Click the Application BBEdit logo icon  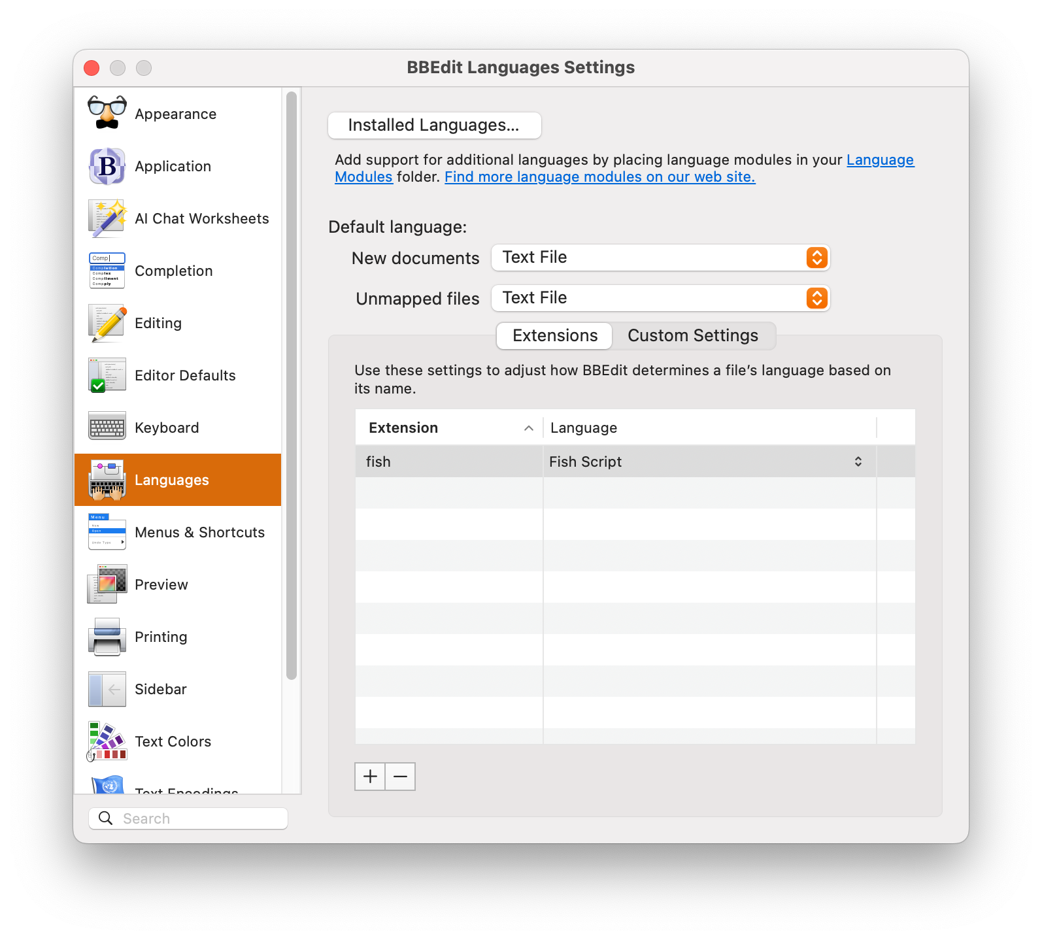107,166
